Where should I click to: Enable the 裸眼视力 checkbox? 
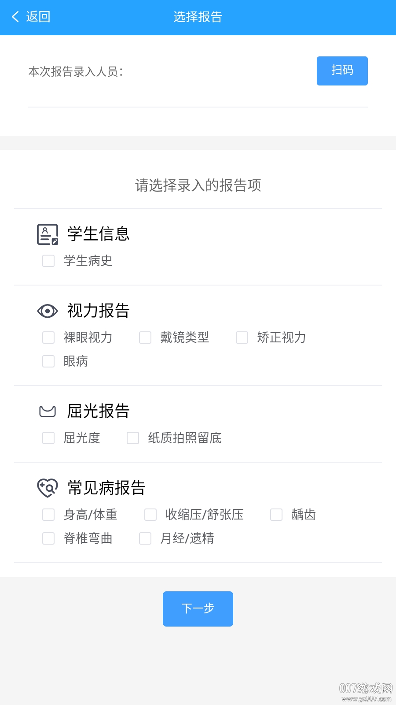tap(48, 338)
